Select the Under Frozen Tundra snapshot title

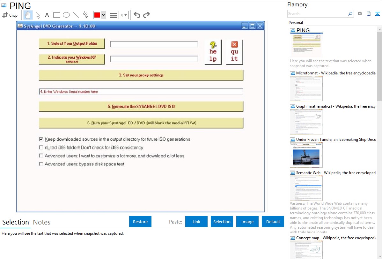tap(336, 140)
